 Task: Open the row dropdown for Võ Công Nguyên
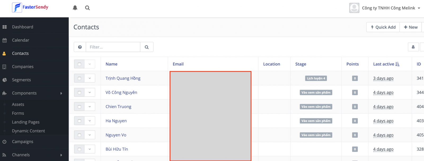[x=90, y=92]
